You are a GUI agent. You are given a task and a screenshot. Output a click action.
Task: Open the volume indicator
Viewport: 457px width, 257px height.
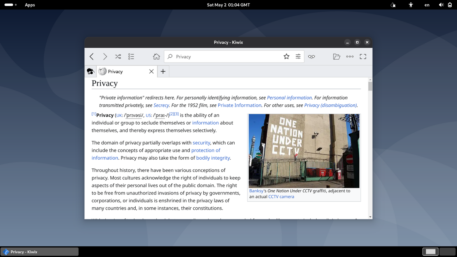click(x=441, y=5)
